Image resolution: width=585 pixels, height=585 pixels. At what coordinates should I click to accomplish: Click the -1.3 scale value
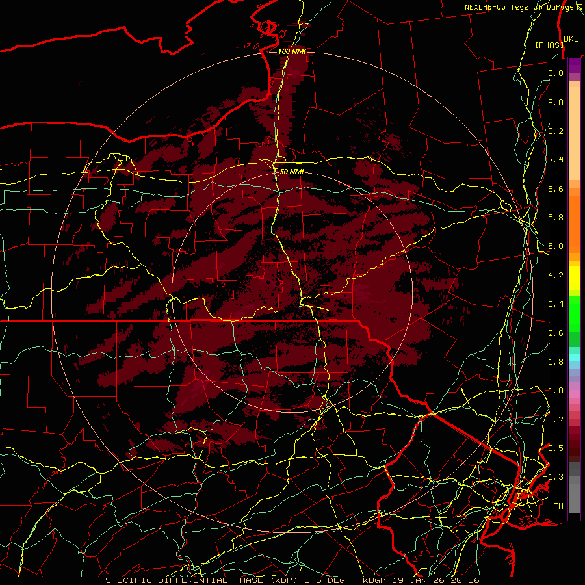tap(554, 477)
